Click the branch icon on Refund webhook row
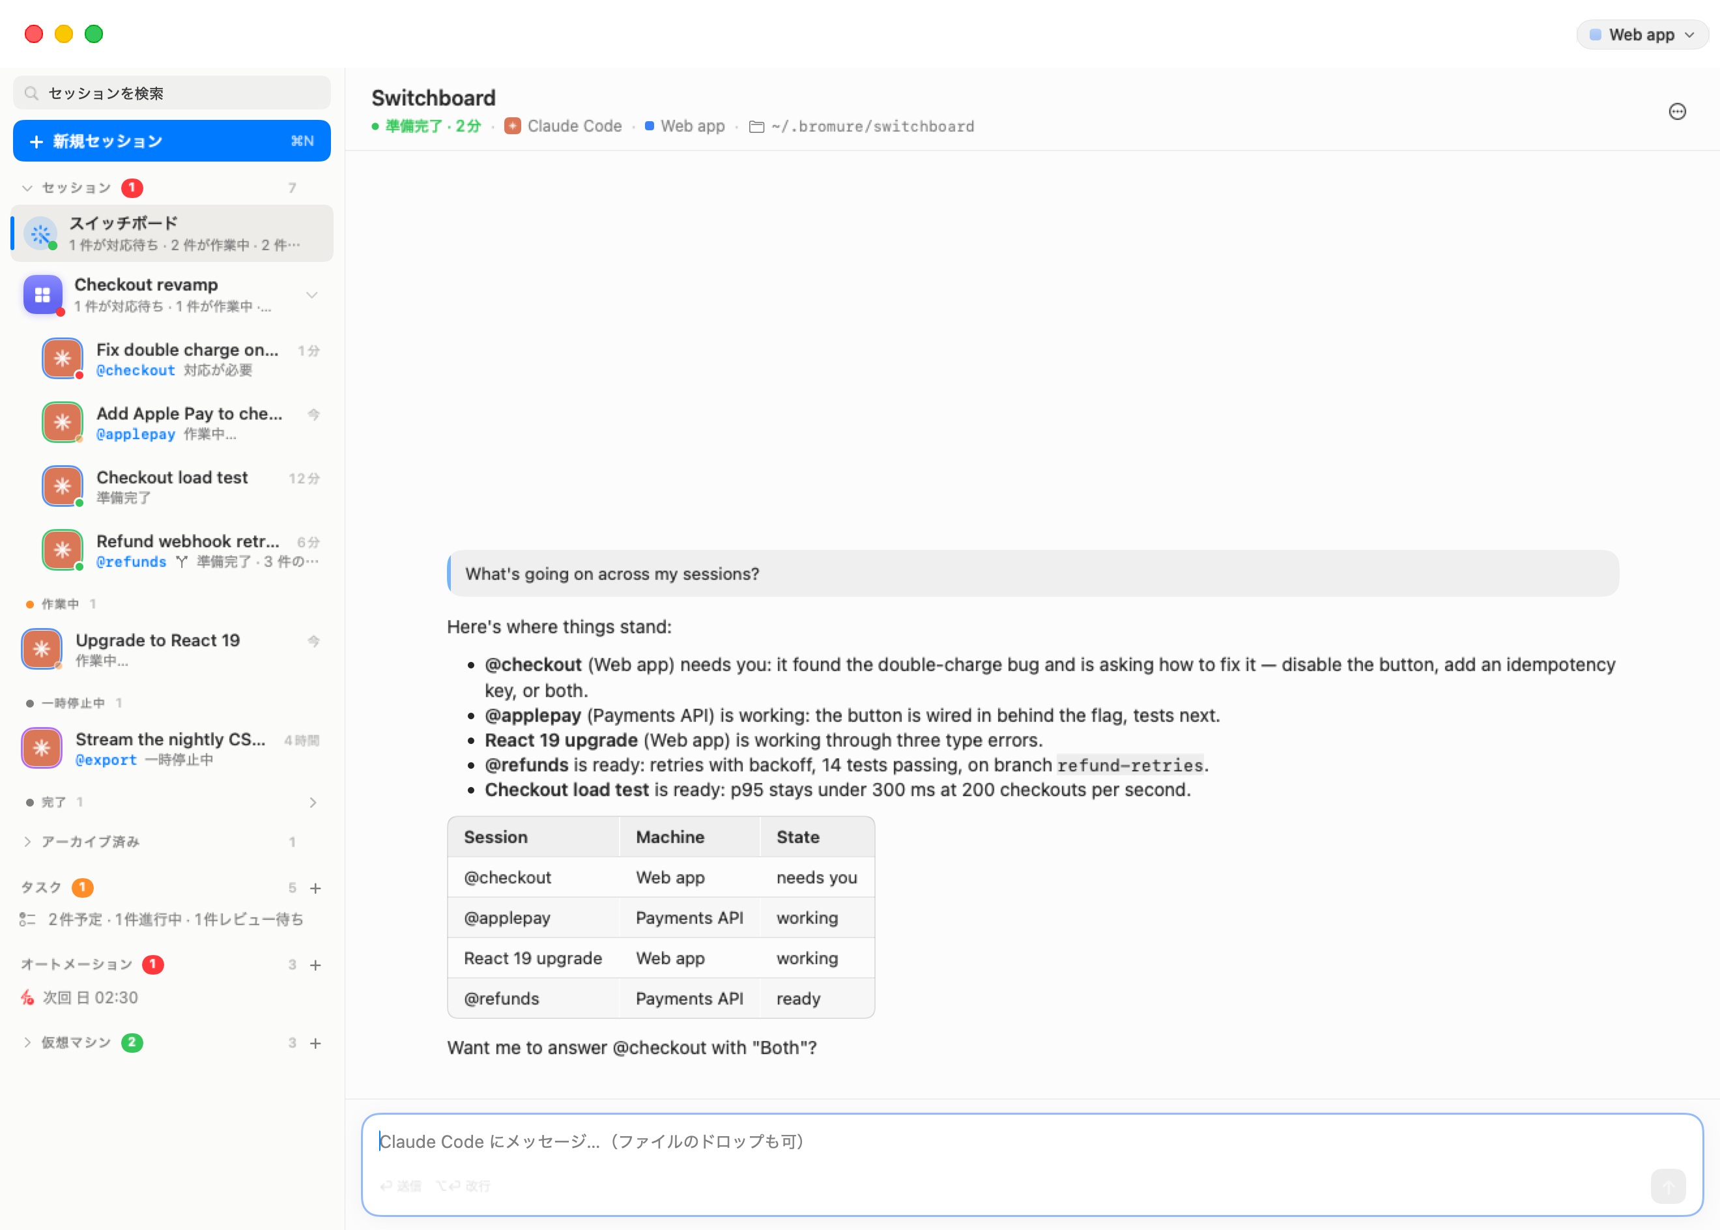1720x1230 pixels. pyautogui.click(x=182, y=561)
